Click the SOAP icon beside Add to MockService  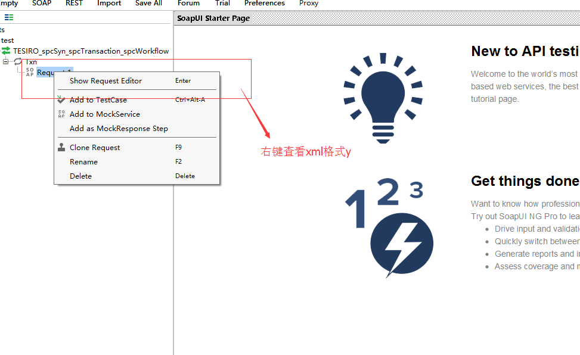61,114
